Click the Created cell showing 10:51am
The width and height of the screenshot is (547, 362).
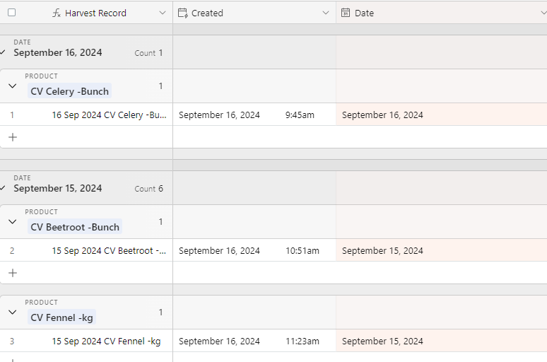pyautogui.click(x=254, y=250)
